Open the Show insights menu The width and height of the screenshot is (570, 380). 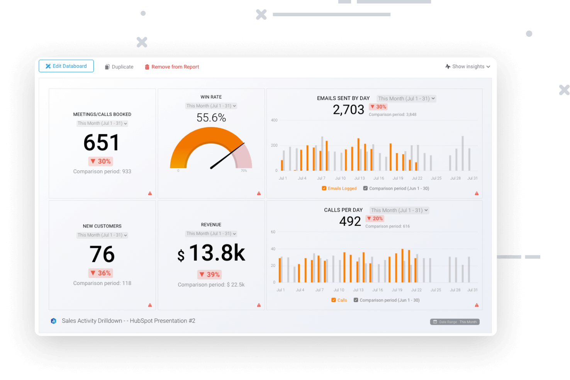click(467, 66)
